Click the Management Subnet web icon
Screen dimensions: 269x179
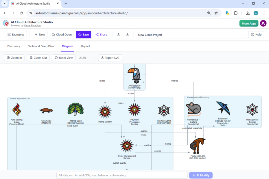click(252, 110)
